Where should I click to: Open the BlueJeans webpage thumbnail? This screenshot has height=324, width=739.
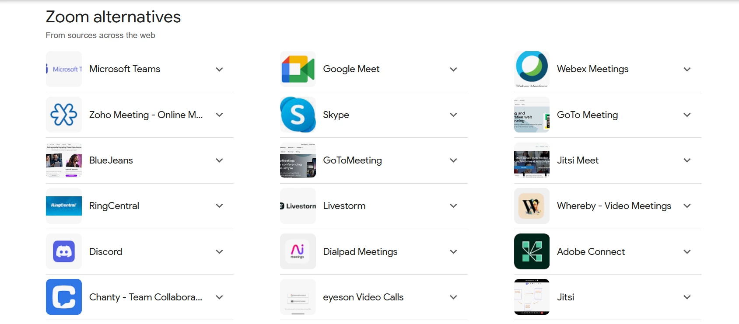[64, 160]
